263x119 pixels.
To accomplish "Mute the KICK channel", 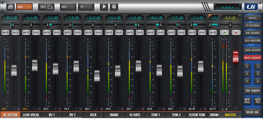I will pyautogui.click(x=88, y=32).
